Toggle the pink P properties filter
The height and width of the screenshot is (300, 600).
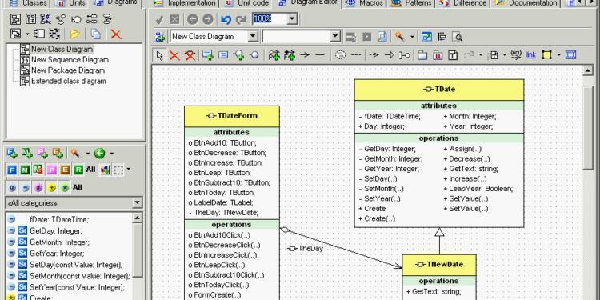coord(52,169)
